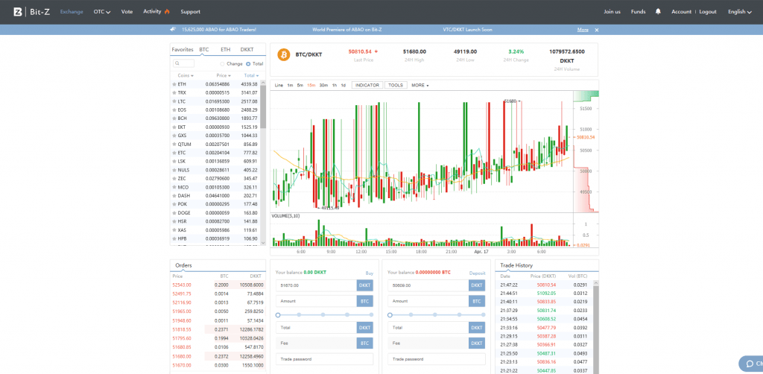Set chart interval to 15m
This screenshot has width=763, height=374.
[311, 85]
